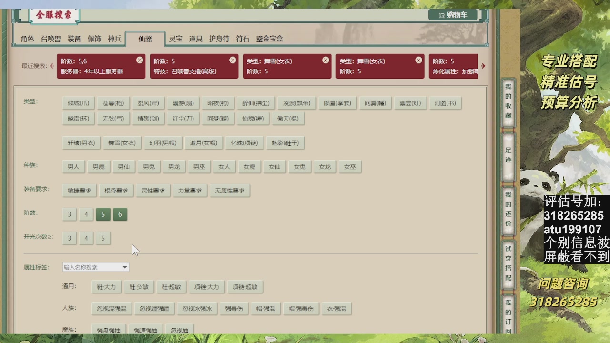Choose 敏捷要求 equipment requirement
610x343 pixels.
(x=79, y=191)
